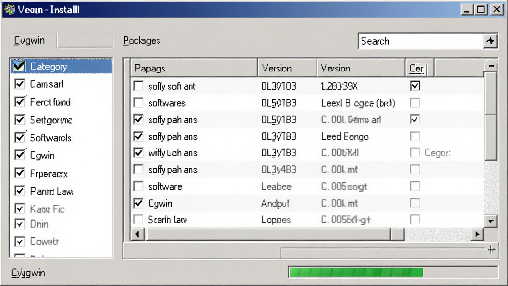Uncheck the Cer checkbox in softy sofi ant row

(x=415, y=86)
